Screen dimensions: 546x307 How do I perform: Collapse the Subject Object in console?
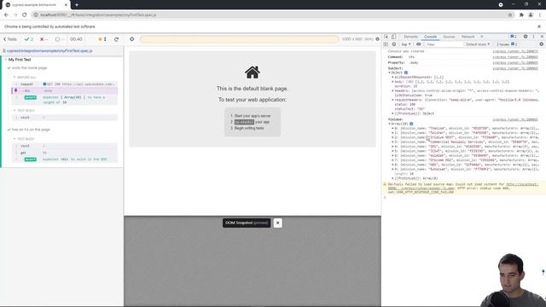pyautogui.click(x=390, y=72)
